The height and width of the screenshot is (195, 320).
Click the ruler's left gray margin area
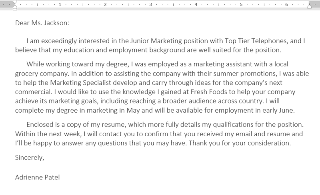point(6,4)
